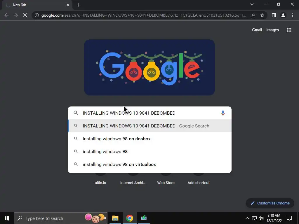The height and width of the screenshot is (224, 299).
Task: Go back with the back arrow
Action: [6, 15]
